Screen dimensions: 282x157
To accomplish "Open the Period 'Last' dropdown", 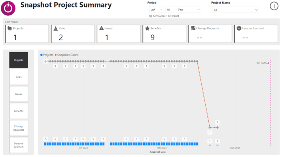I will (157, 9).
